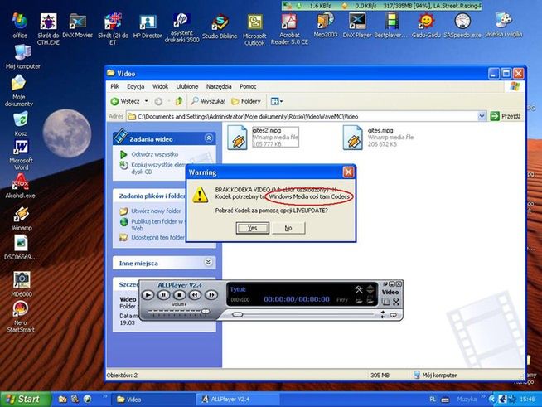Switch to the ALLPlayer V2.4 taskbar button

point(239,400)
